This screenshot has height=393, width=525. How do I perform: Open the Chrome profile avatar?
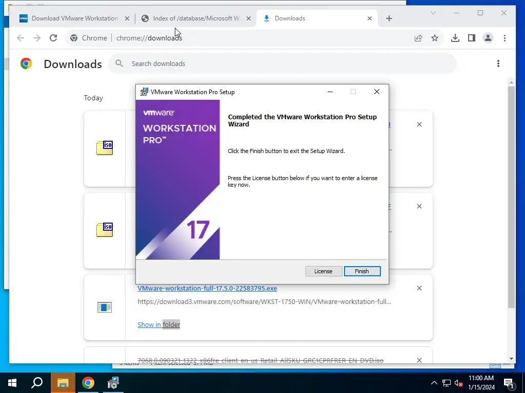pyautogui.click(x=488, y=38)
